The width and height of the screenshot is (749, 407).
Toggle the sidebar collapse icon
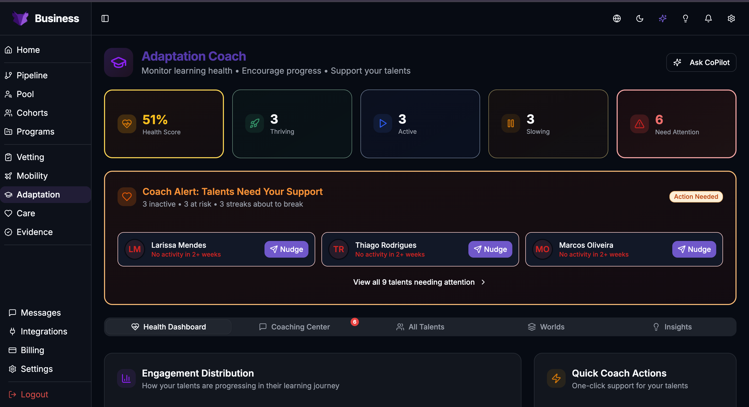(105, 19)
